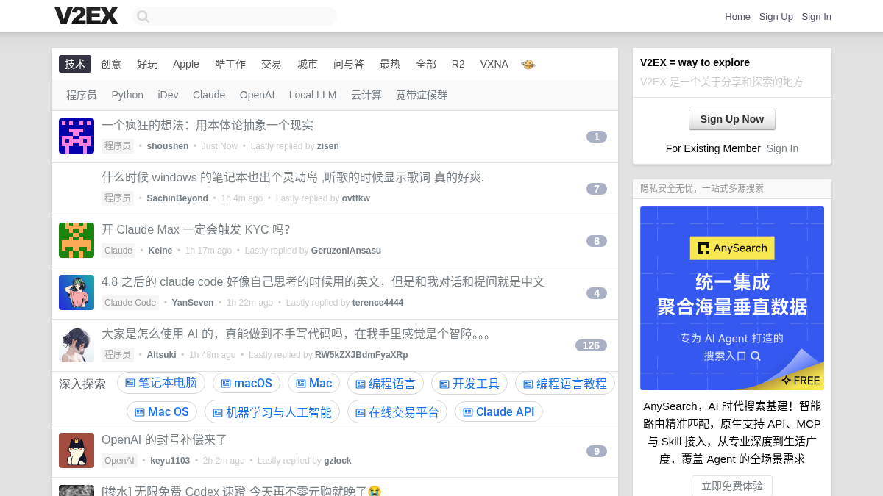This screenshot has width=883, height=496.
Task: Open the Apple tab
Action: (186, 64)
